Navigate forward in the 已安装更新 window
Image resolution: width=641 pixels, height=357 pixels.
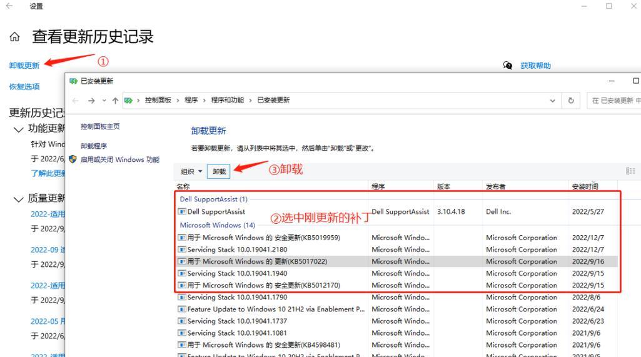(91, 101)
